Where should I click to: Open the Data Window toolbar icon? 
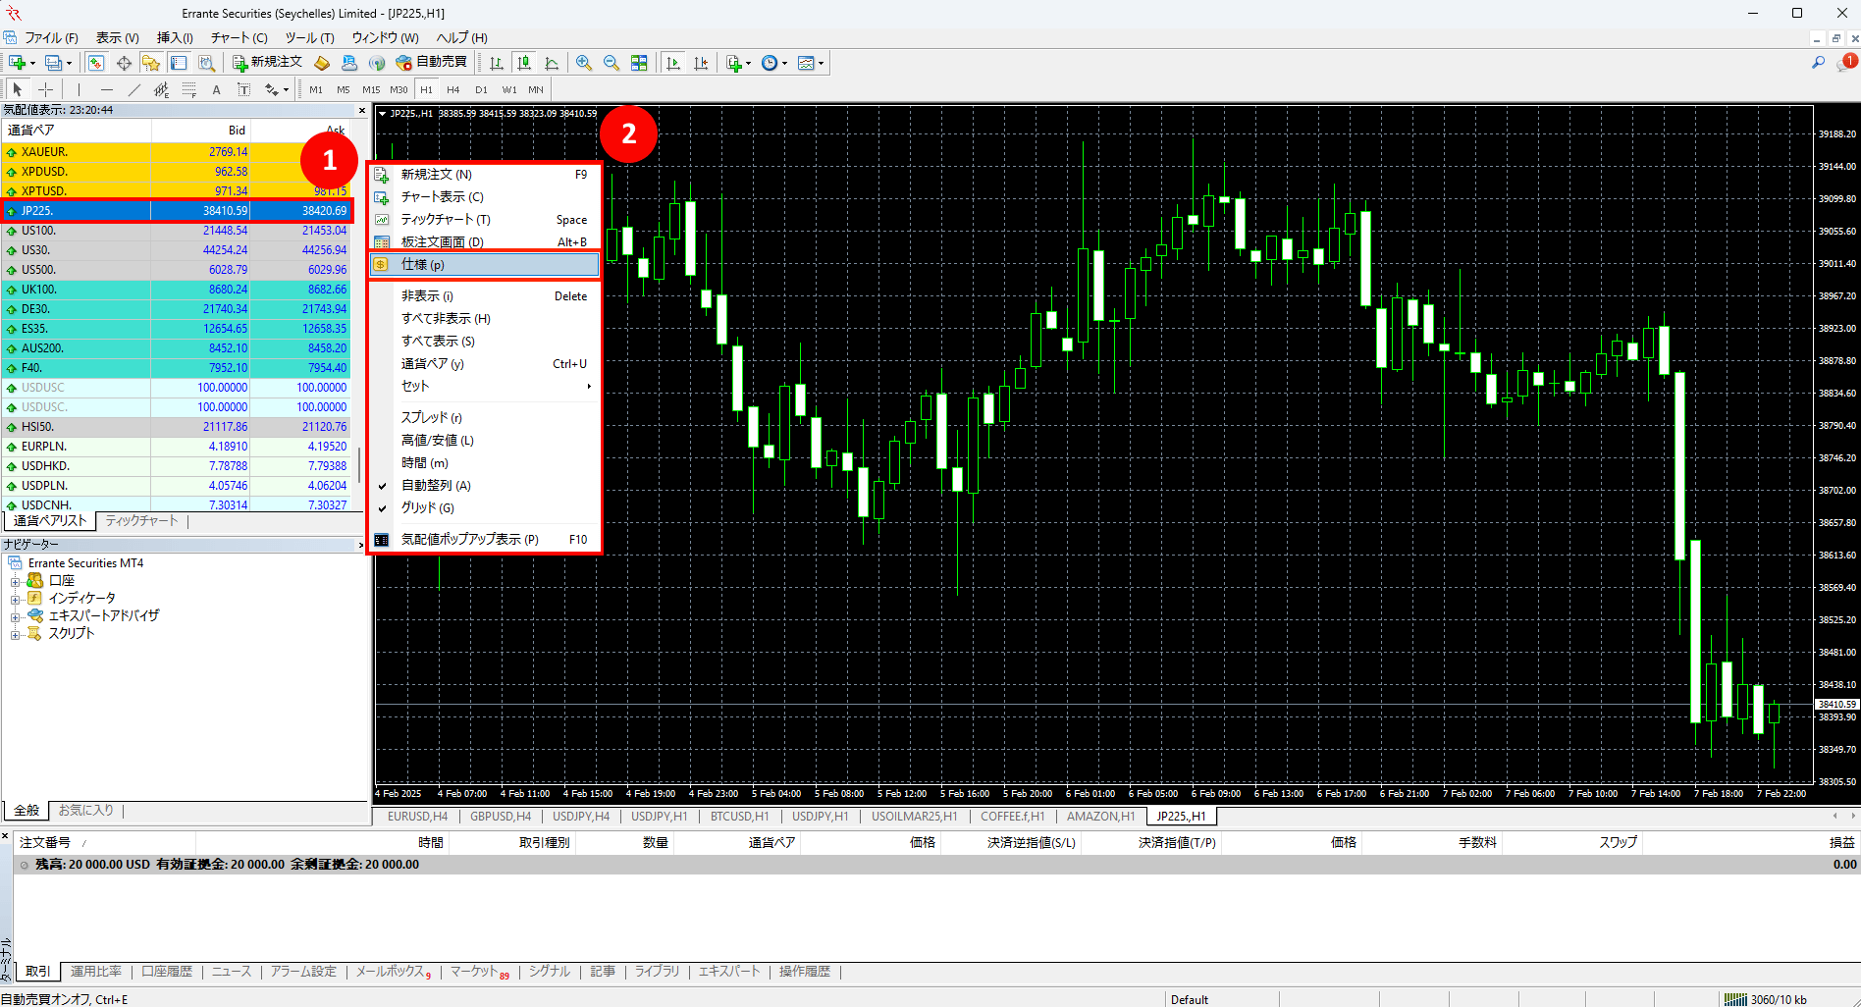coord(124,63)
